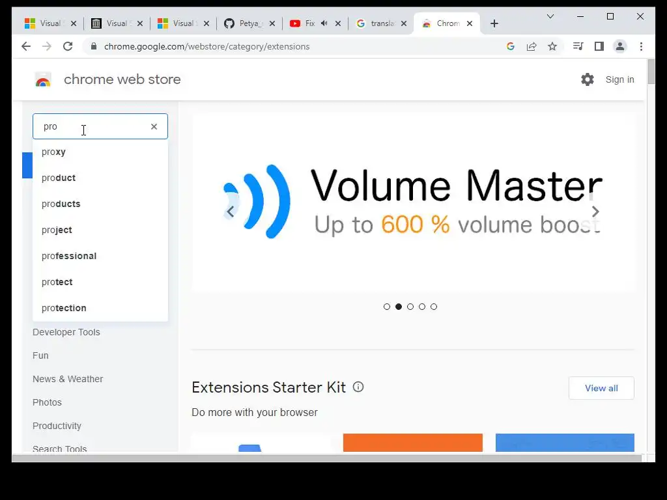Choose 'protection' suggestion
Image resolution: width=667 pixels, height=500 pixels.
click(100, 308)
